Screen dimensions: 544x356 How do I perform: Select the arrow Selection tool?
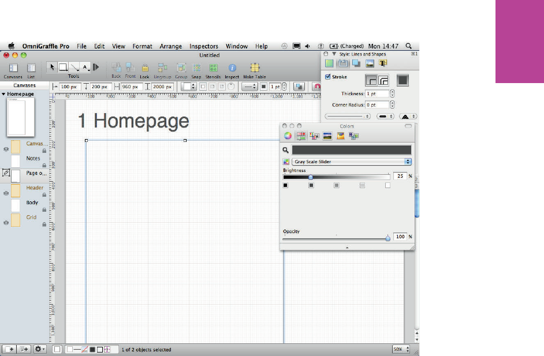(52, 67)
